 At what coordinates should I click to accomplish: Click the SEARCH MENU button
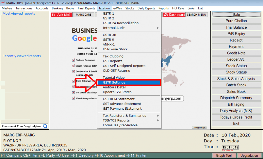tap(196, 15)
